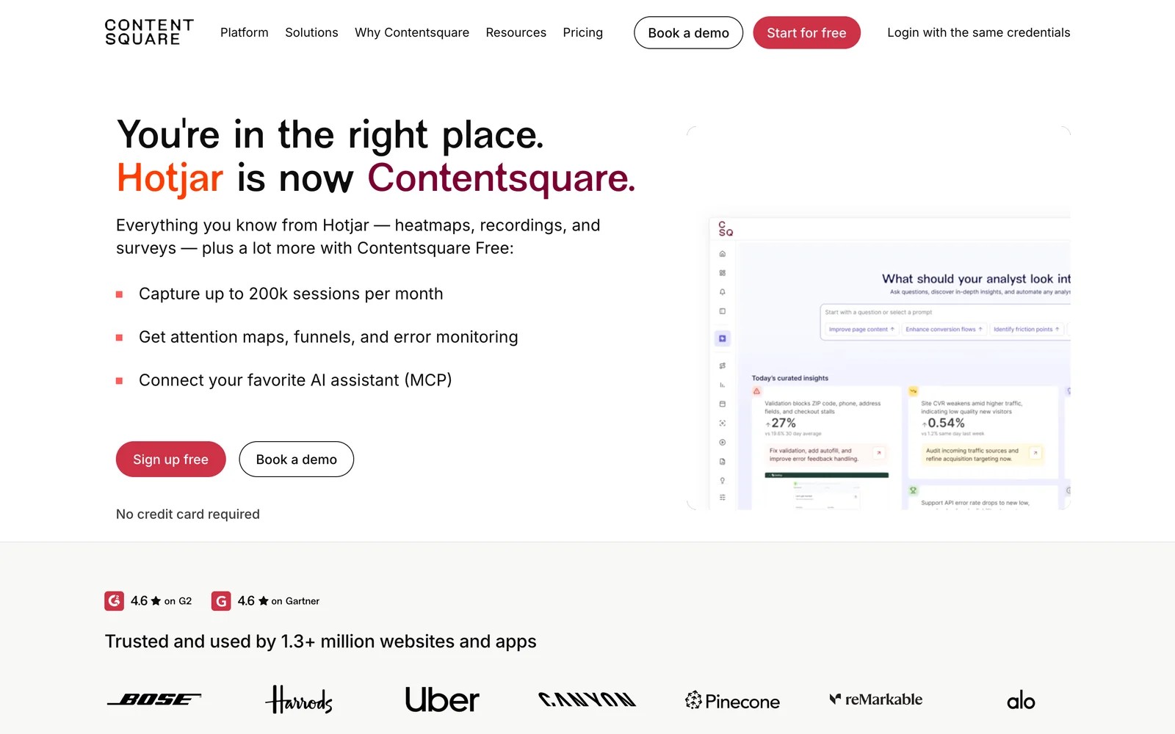
Task: Select the 'Identify friction points' prompt chip
Action: point(1027,330)
